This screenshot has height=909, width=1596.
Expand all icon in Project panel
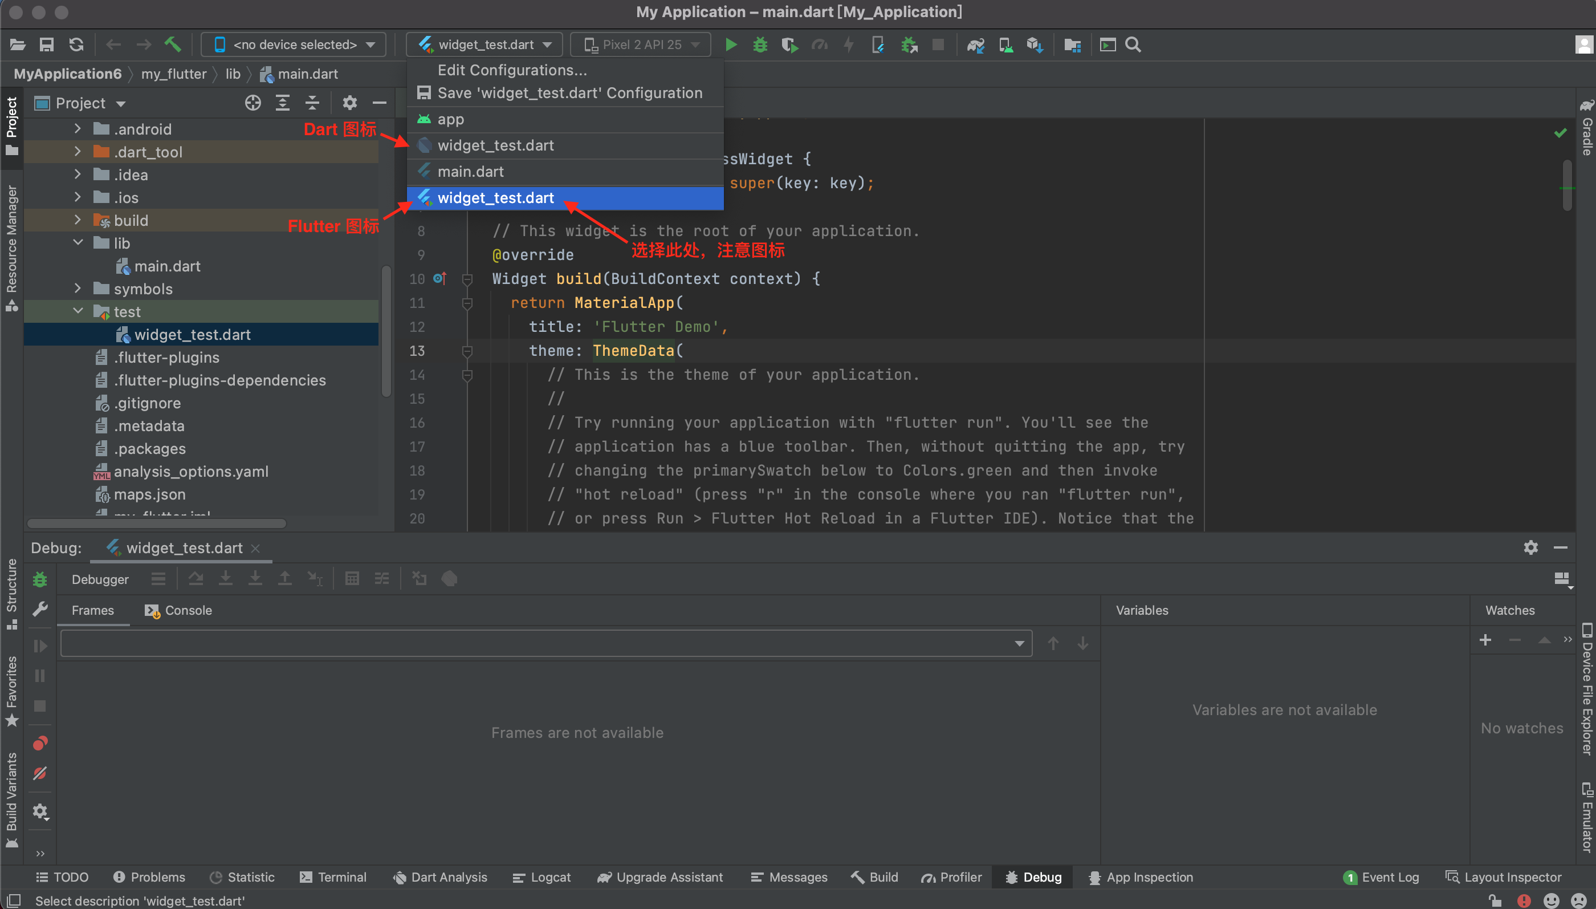[x=283, y=103]
